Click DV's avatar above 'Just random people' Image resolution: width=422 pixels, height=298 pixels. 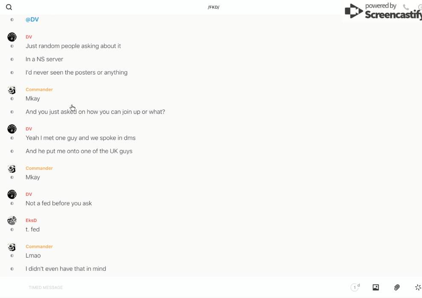click(x=12, y=37)
